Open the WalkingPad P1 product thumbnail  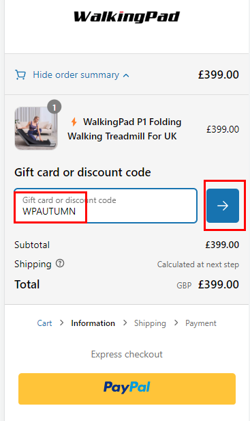click(36, 128)
